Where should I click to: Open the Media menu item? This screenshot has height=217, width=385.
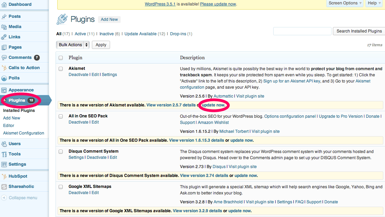click(15, 27)
